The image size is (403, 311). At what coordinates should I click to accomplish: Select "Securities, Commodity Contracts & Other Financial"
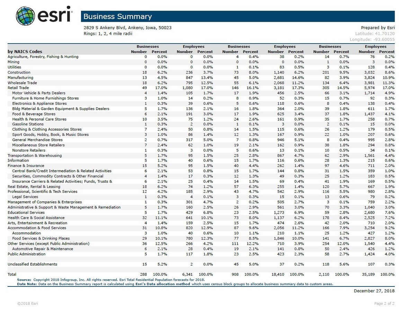pos(57,176)
